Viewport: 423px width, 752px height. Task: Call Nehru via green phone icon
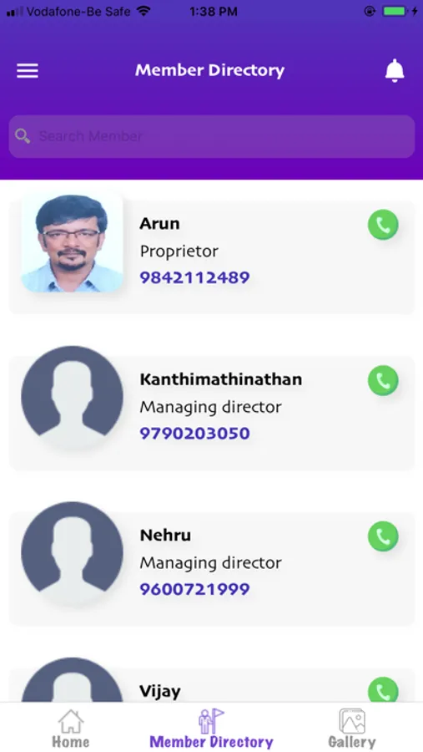[383, 536]
